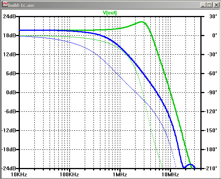Click the -6dB left axis label

10,111
